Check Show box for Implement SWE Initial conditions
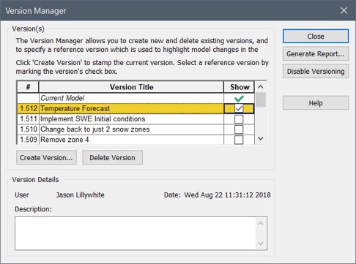This screenshot has height=264, width=356. tap(239, 119)
